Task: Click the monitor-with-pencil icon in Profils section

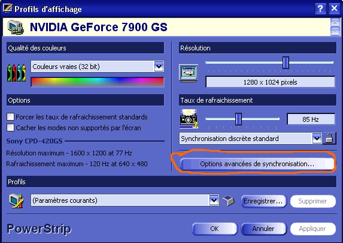Action: pos(16,200)
